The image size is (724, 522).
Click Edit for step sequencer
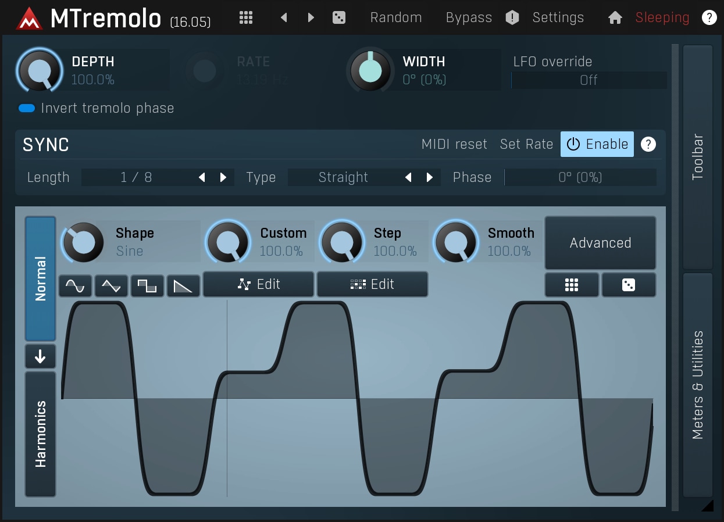coord(373,284)
